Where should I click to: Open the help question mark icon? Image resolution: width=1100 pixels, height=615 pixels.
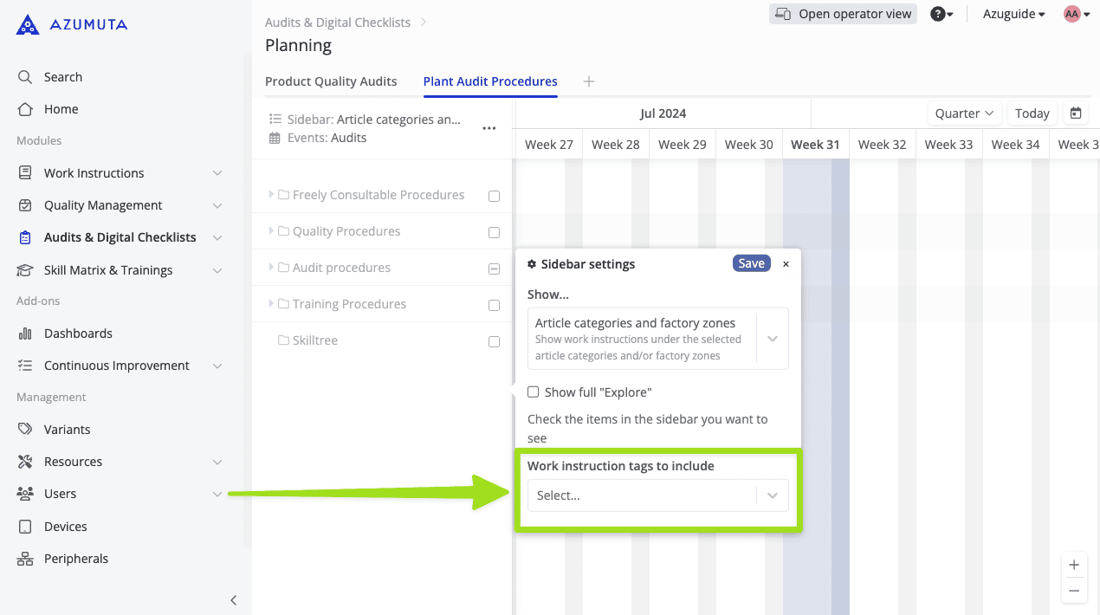(937, 14)
